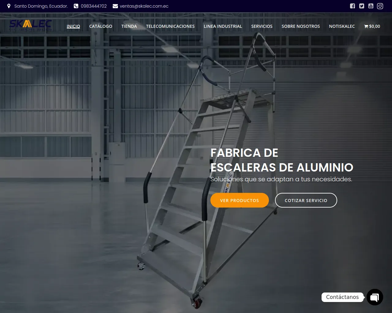
Task: Click the location pin icon
Action: [9, 6]
